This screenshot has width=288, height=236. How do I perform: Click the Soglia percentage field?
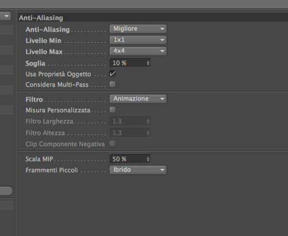pos(130,63)
